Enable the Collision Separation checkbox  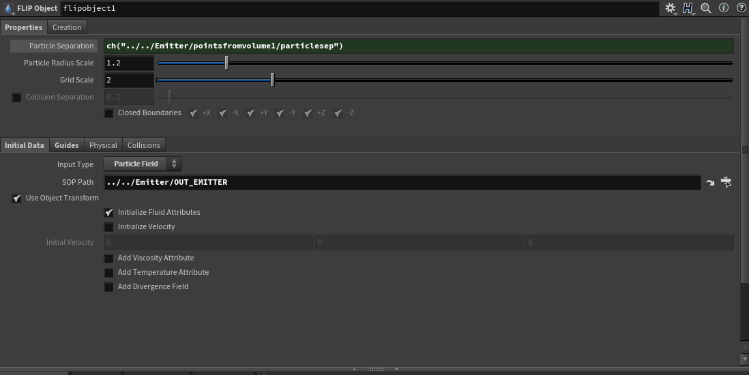pos(16,97)
